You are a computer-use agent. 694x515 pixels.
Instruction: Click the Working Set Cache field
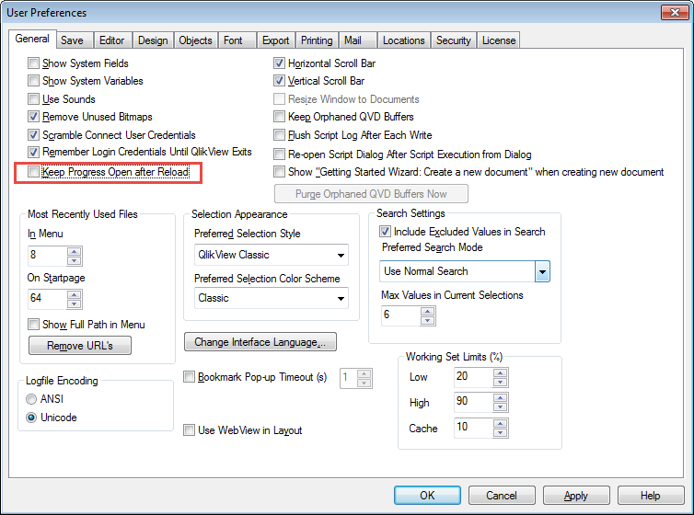(x=474, y=428)
